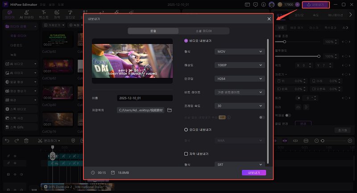Close the 내보내기 export dialog

click(x=269, y=19)
